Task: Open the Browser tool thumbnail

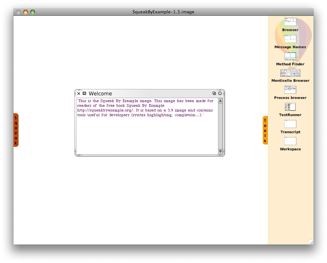Action: point(290,22)
